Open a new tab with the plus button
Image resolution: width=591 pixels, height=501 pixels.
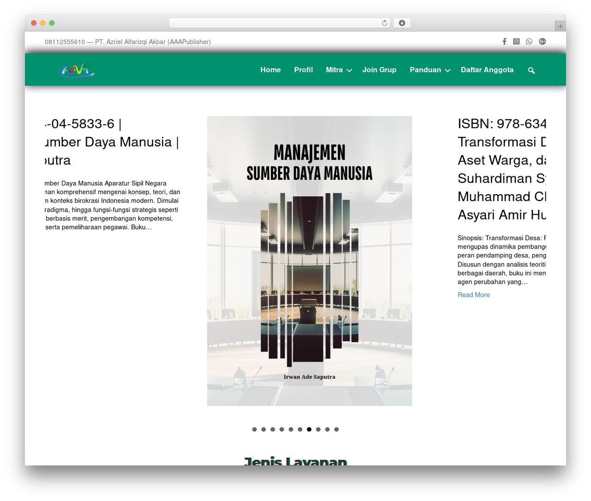560,26
